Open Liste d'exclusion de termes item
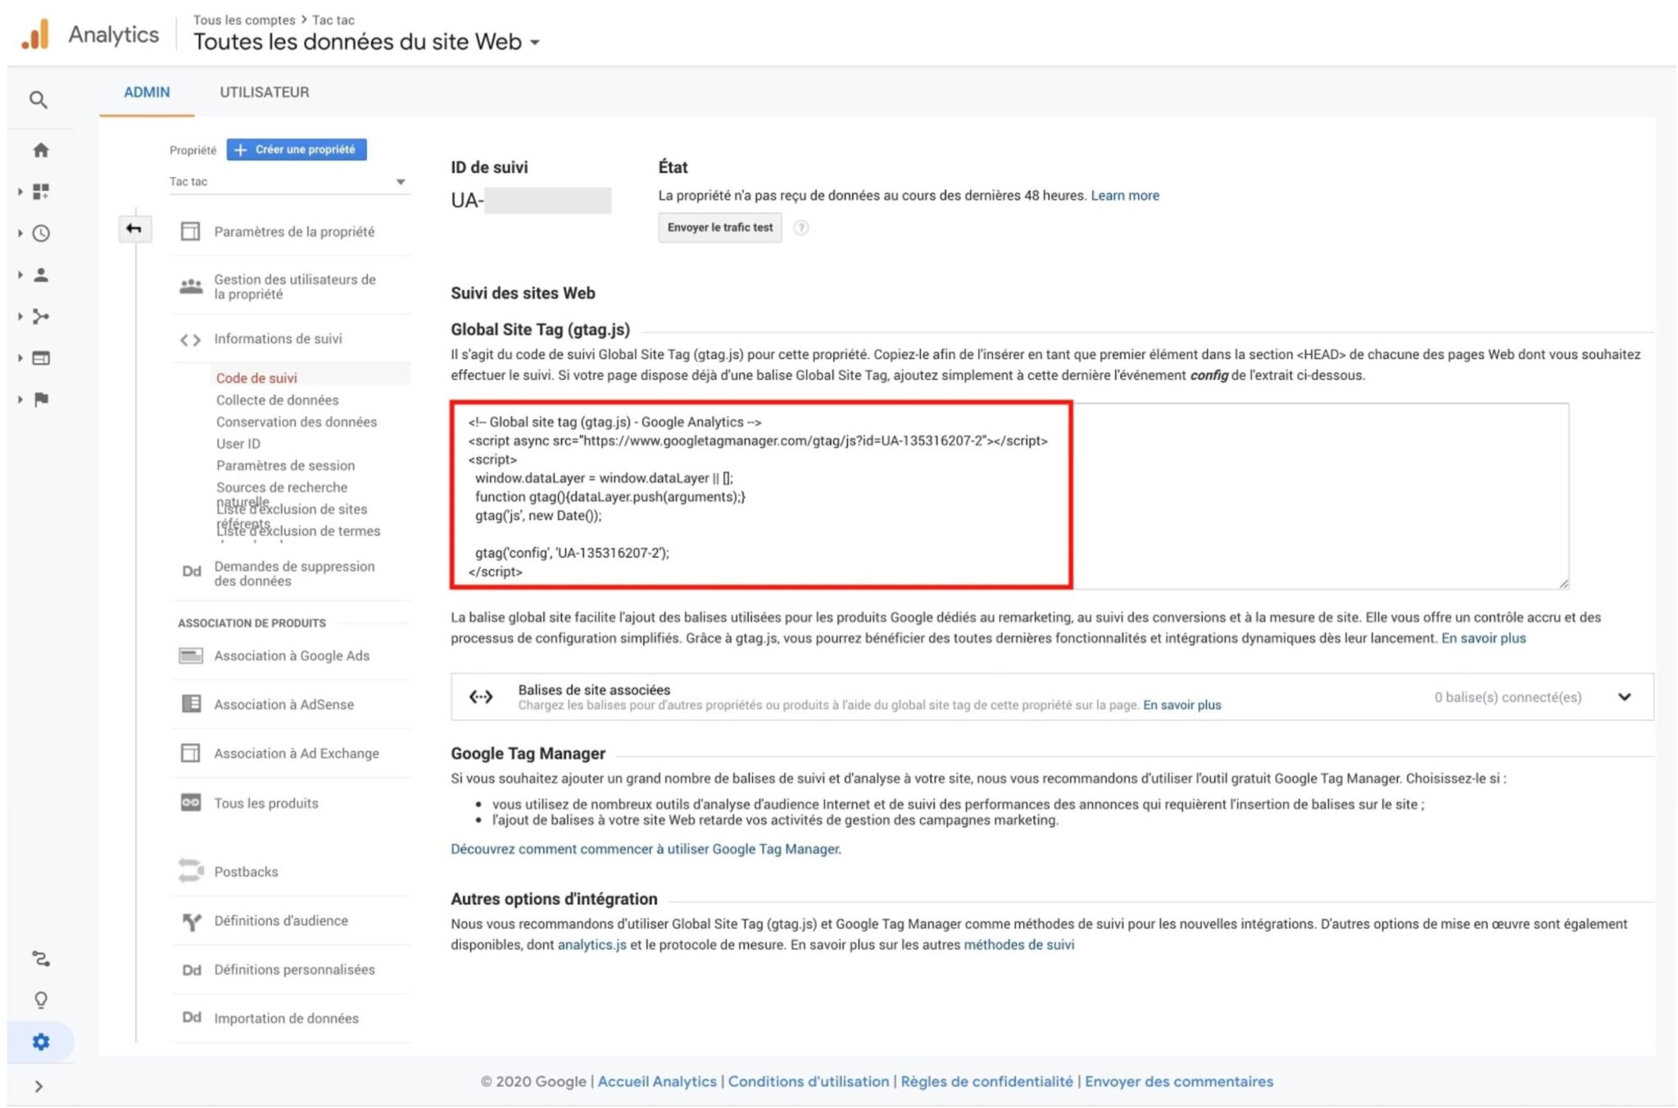 (298, 531)
